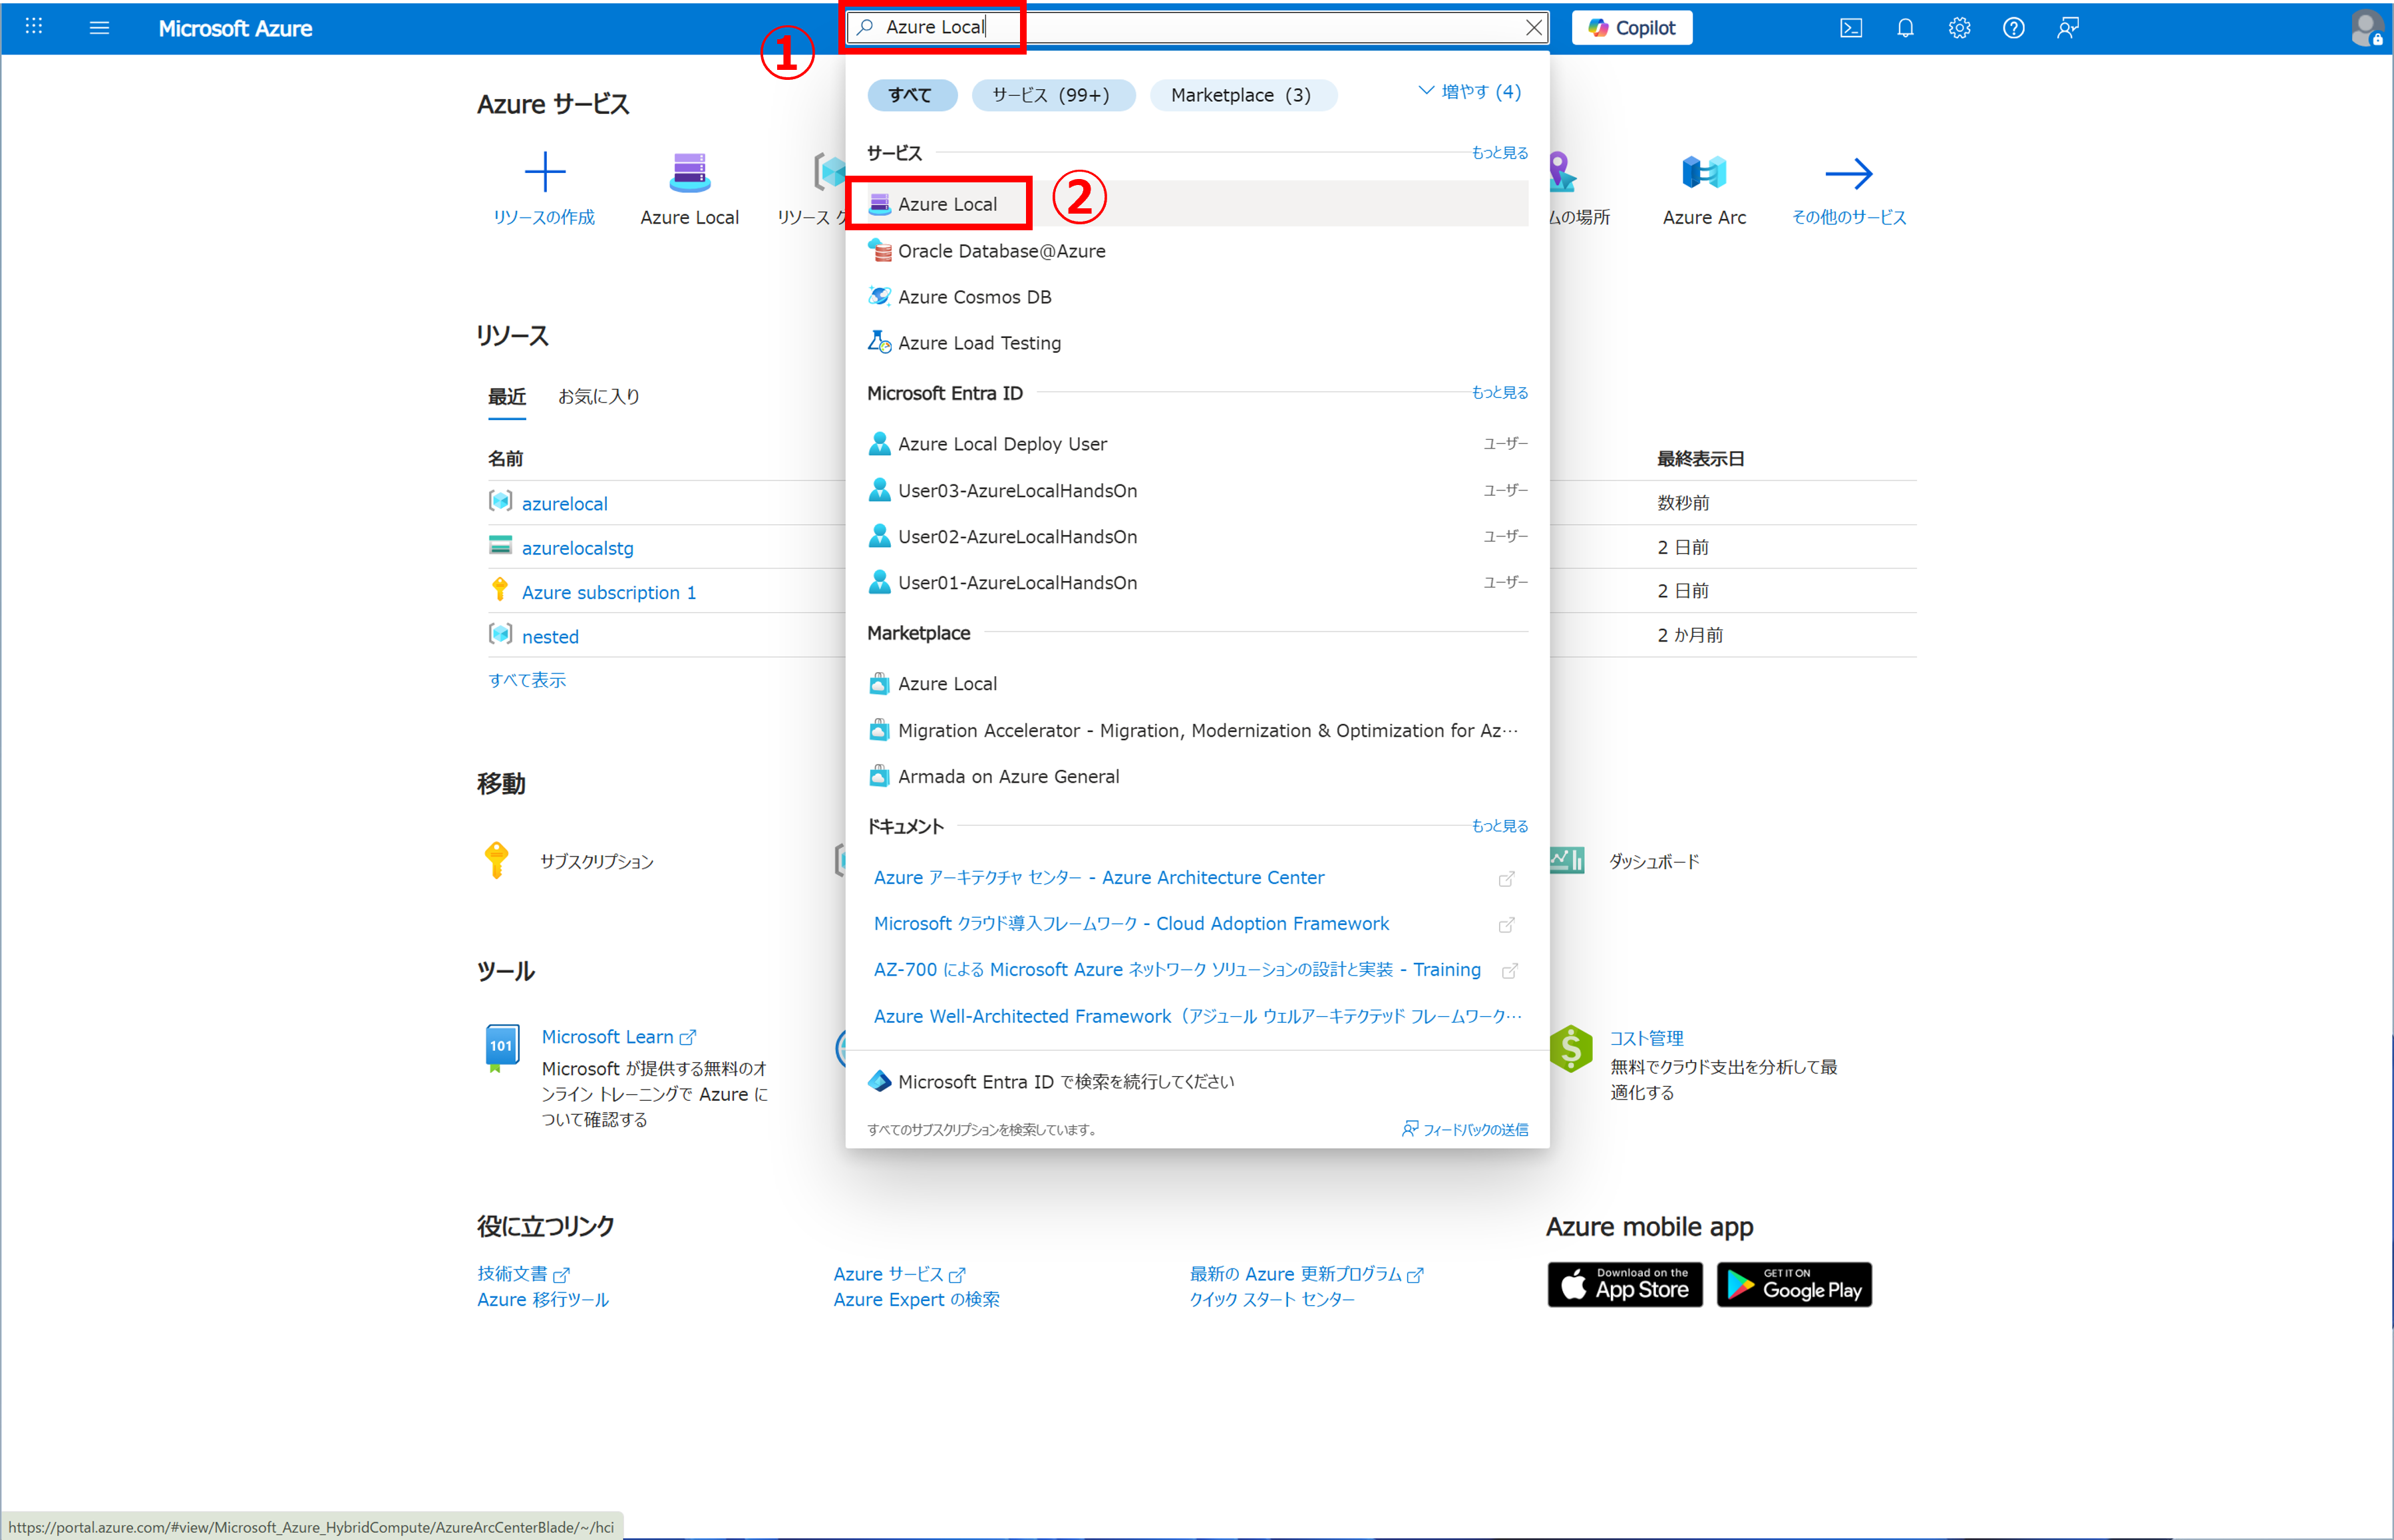This screenshot has height=1540, width=2394.
Task: Click もっと見る next to Microsoft Entra ID
Action: coord(1498,393)
